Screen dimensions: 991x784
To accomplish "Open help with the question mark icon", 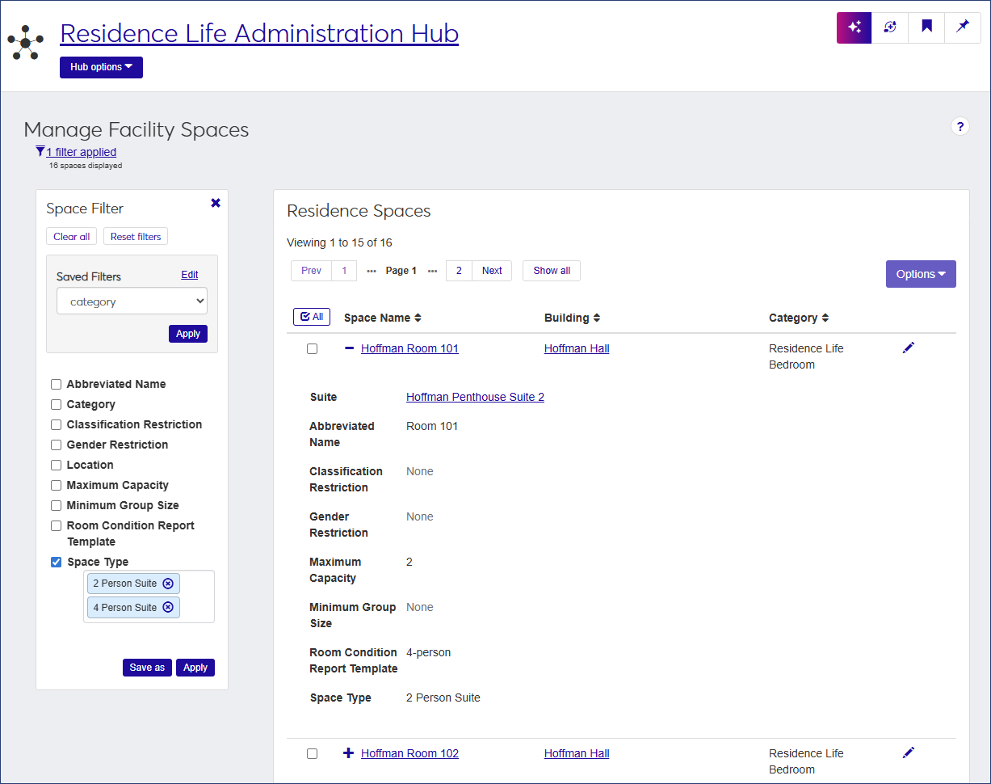I will coord(960,126).
